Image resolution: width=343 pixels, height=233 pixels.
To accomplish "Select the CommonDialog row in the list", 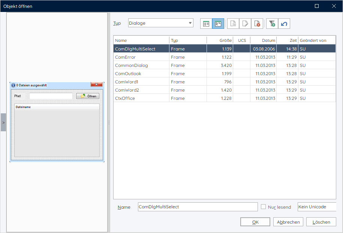I will (x=132, y=65).
